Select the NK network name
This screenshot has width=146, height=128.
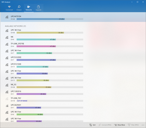pyautogui.click(x=12, y=37)
